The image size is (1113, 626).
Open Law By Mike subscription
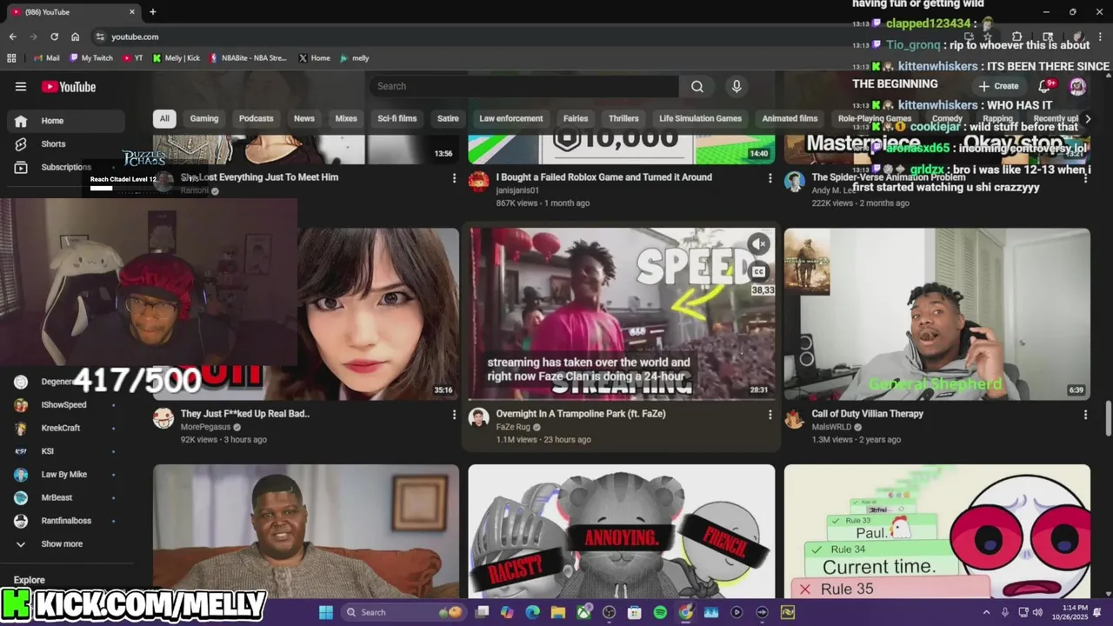65,474
